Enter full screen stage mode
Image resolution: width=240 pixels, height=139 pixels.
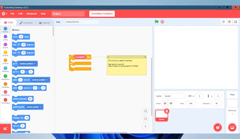click(x=236, y=22)
